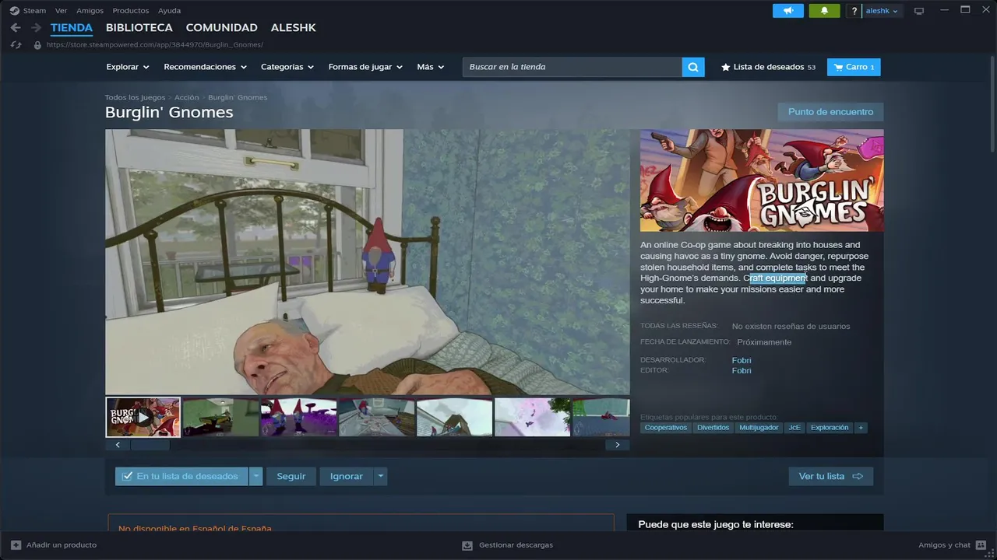Click the question mark help icon
The width and height of the screenshot is (997, 560).
click(x=854, y=11)
